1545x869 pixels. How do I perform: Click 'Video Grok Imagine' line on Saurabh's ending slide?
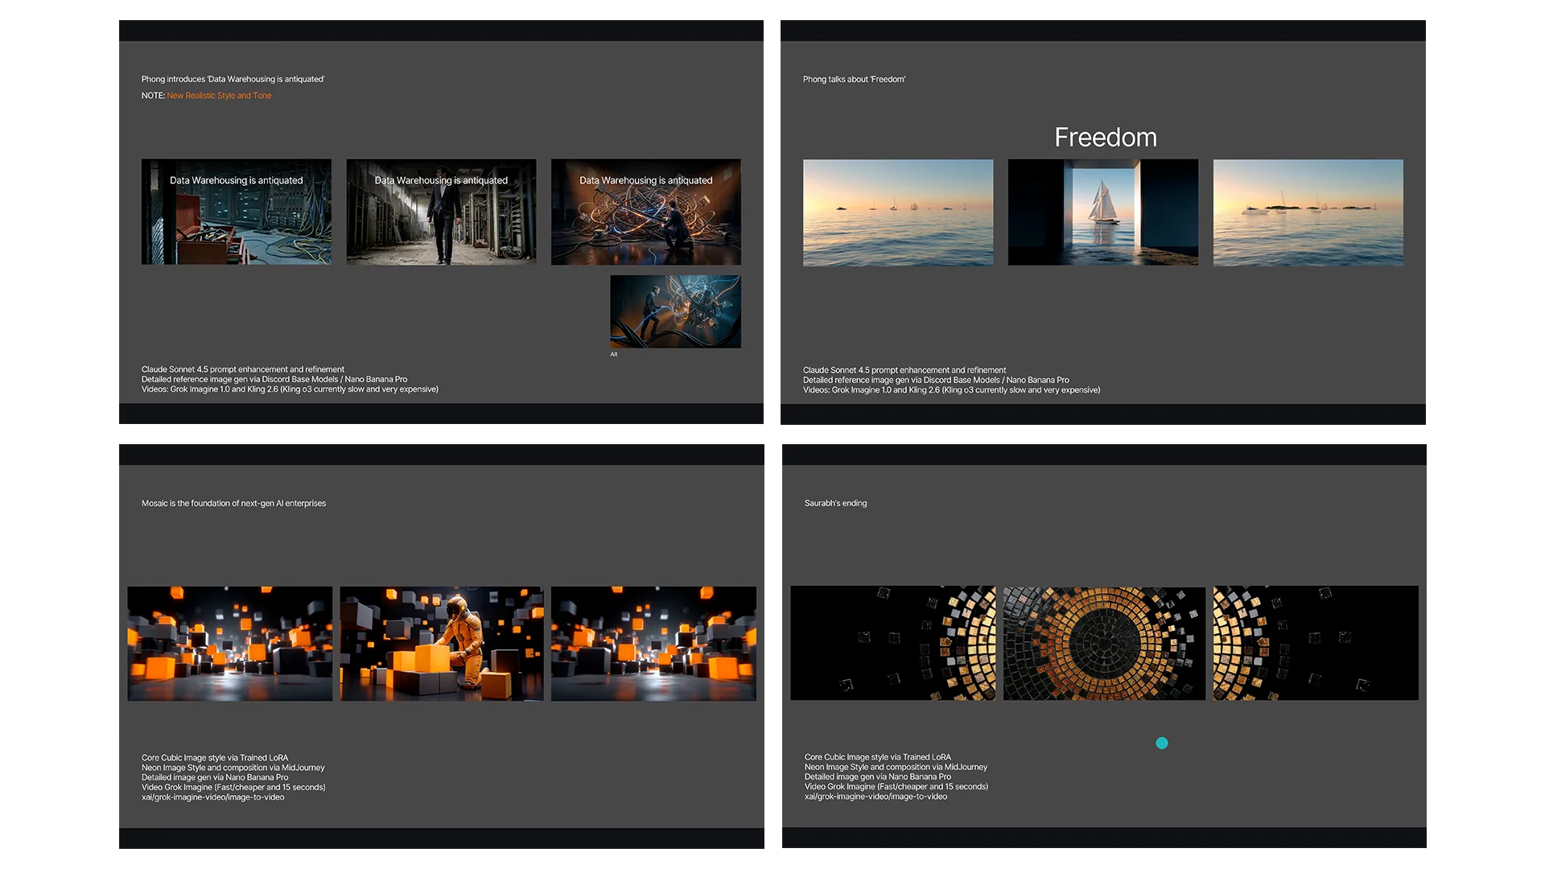[x=896, y=787]
